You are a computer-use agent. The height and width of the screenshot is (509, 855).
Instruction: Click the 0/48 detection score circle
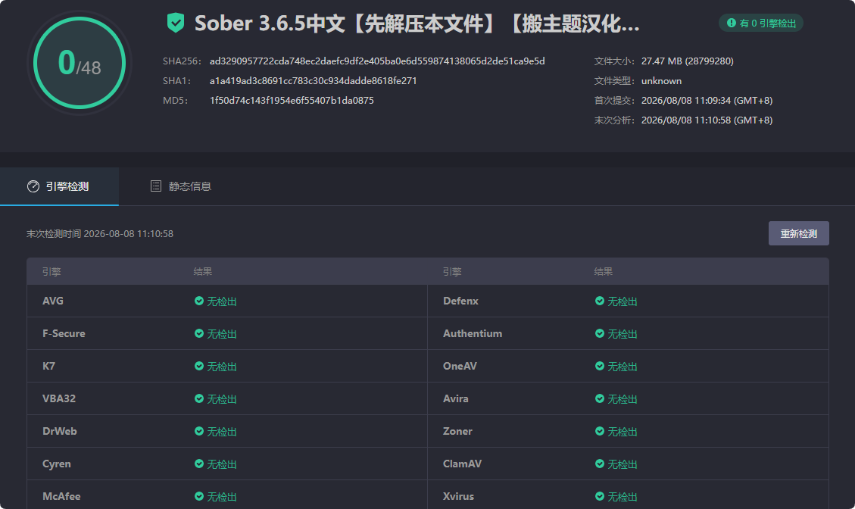pyautogui.click(x=80, y=63)
